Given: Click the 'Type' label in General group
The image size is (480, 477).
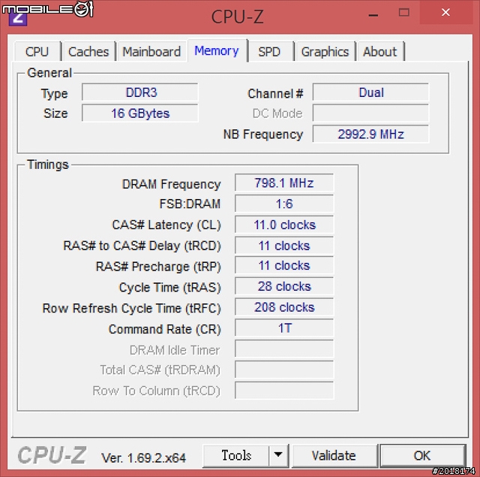Looking at the screenshot, I should pos(55,94).
